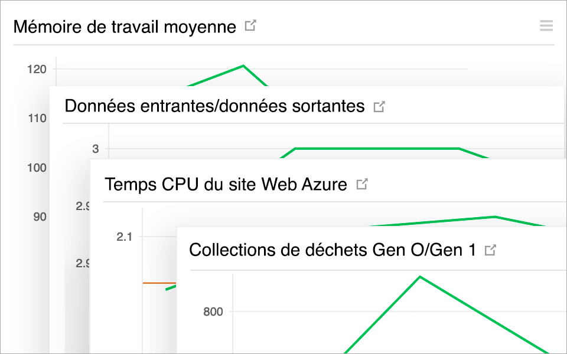Select the orange line on the CPU chart
Viewport: 567px width, 354px height.
tap(158, 284)
